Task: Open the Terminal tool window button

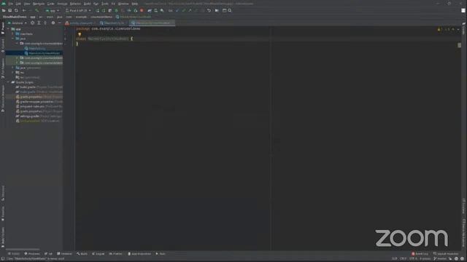Action: [65, 254]
